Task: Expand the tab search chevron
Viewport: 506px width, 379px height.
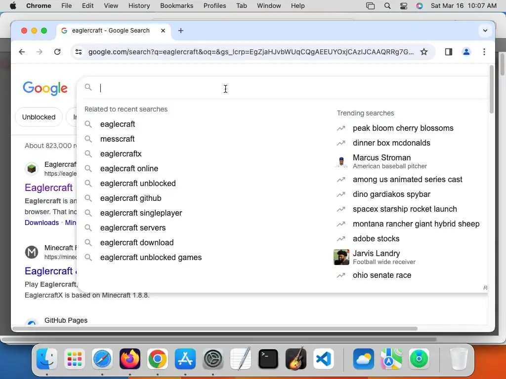Action: tap(485, 31)
